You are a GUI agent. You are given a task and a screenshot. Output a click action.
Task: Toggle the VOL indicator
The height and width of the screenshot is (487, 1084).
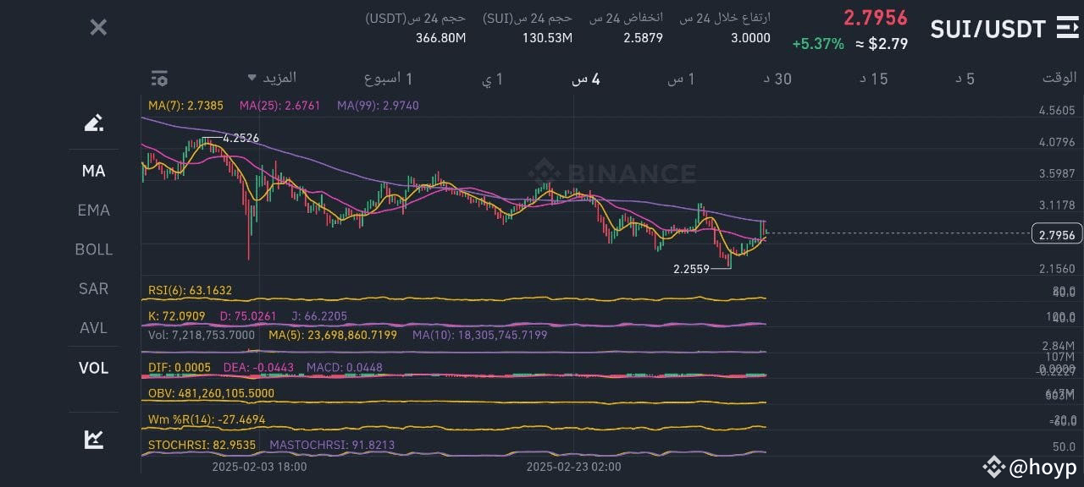click(94, 368)
